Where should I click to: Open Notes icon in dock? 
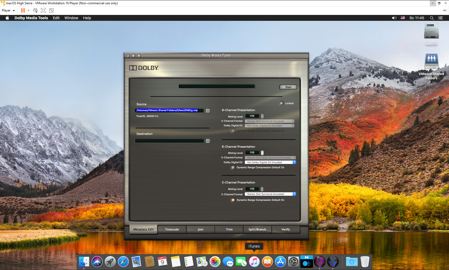click(x=176, y=262)
